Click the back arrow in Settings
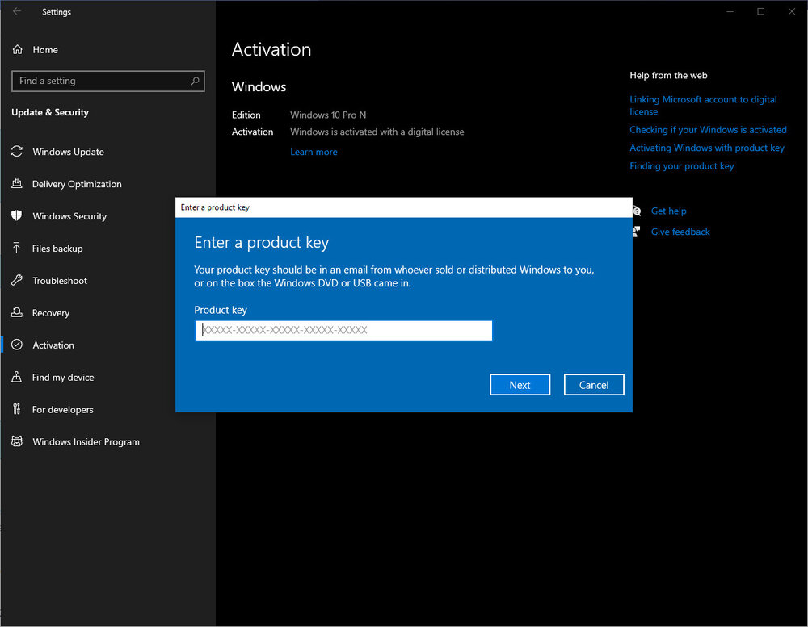808x627 pixels. (17, 11)
